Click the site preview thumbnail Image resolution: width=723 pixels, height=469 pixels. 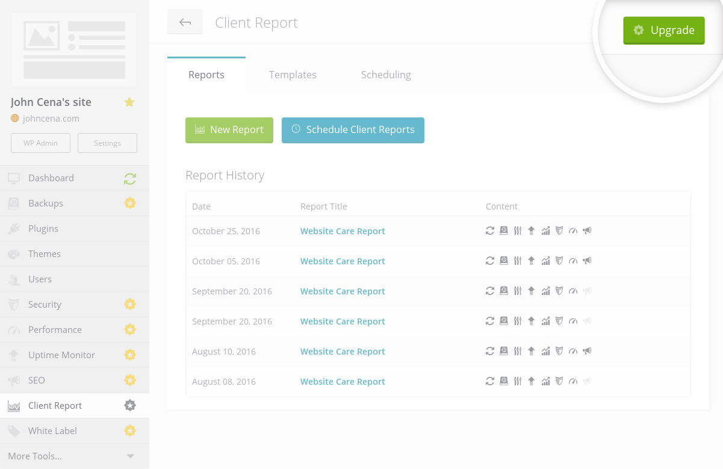[x=74, y=50]
